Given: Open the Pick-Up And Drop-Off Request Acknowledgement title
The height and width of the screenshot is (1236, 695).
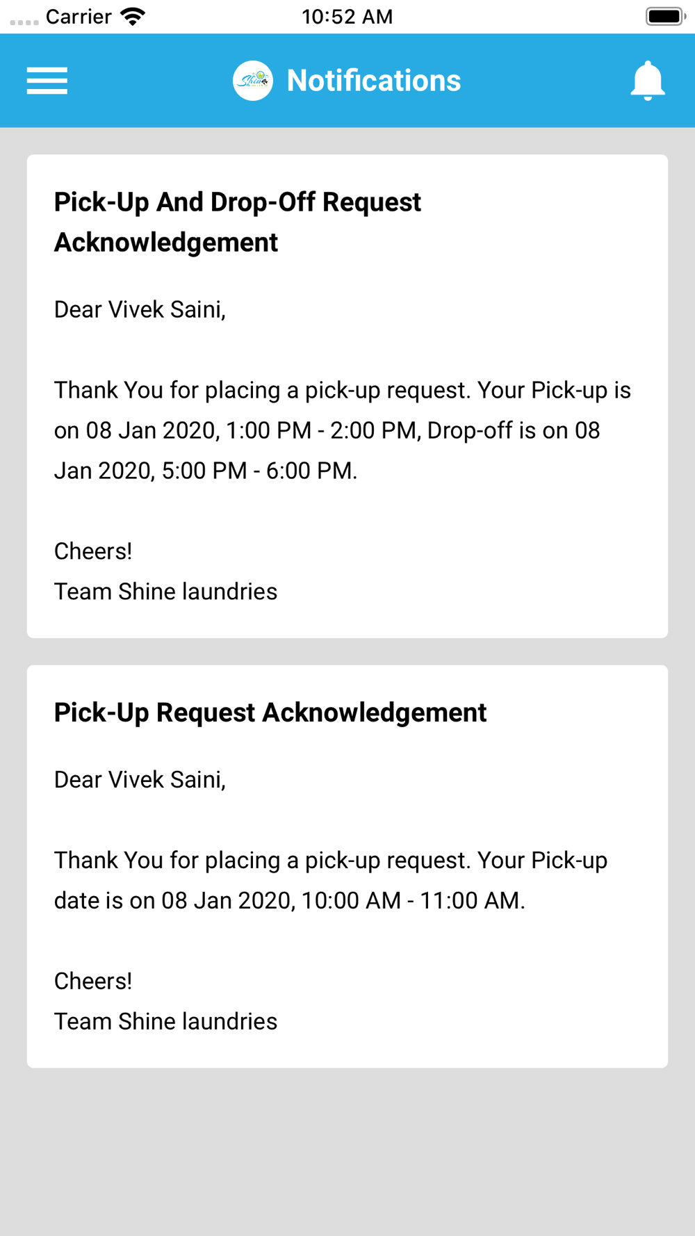Looking at the screenshot, I should point(238,222).
